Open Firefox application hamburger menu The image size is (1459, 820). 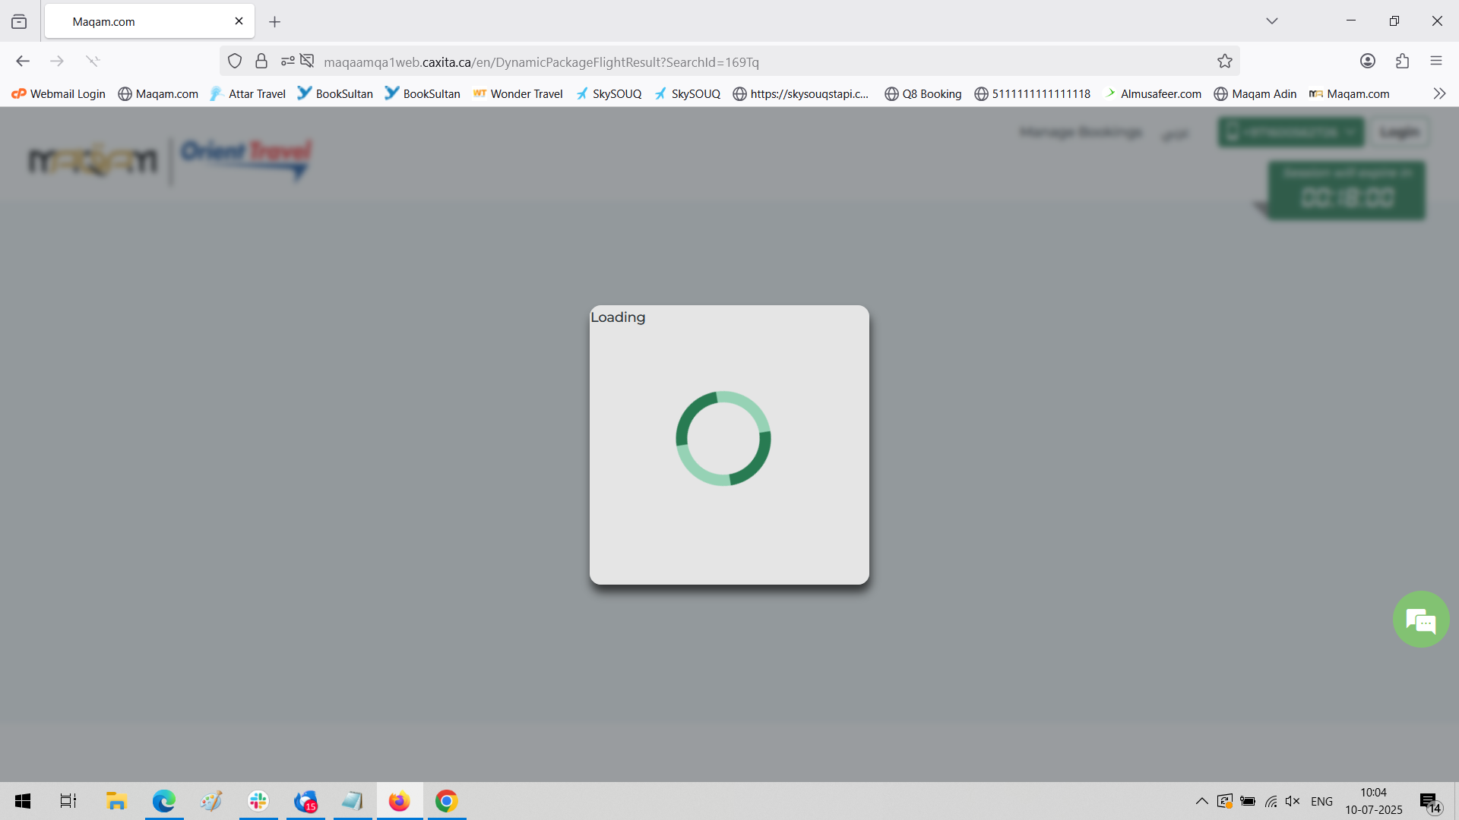(x=1435, y=61)
